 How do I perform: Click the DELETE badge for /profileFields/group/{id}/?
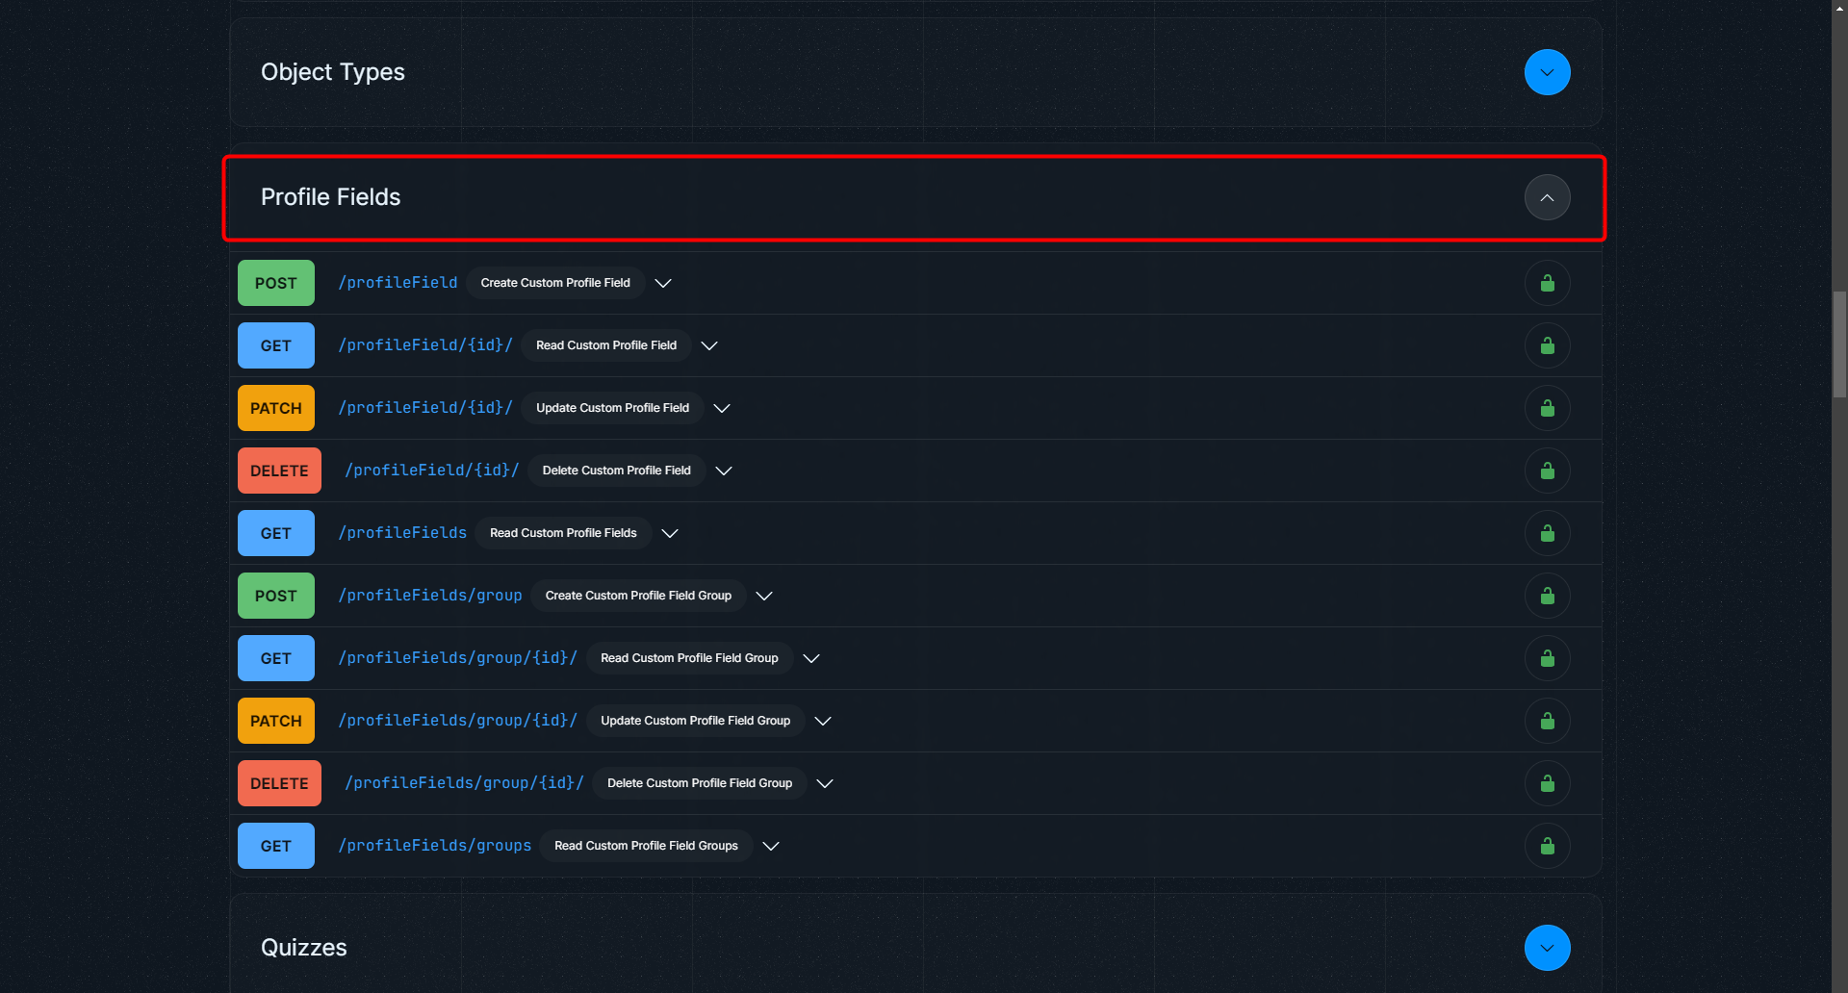pos(279,783)
